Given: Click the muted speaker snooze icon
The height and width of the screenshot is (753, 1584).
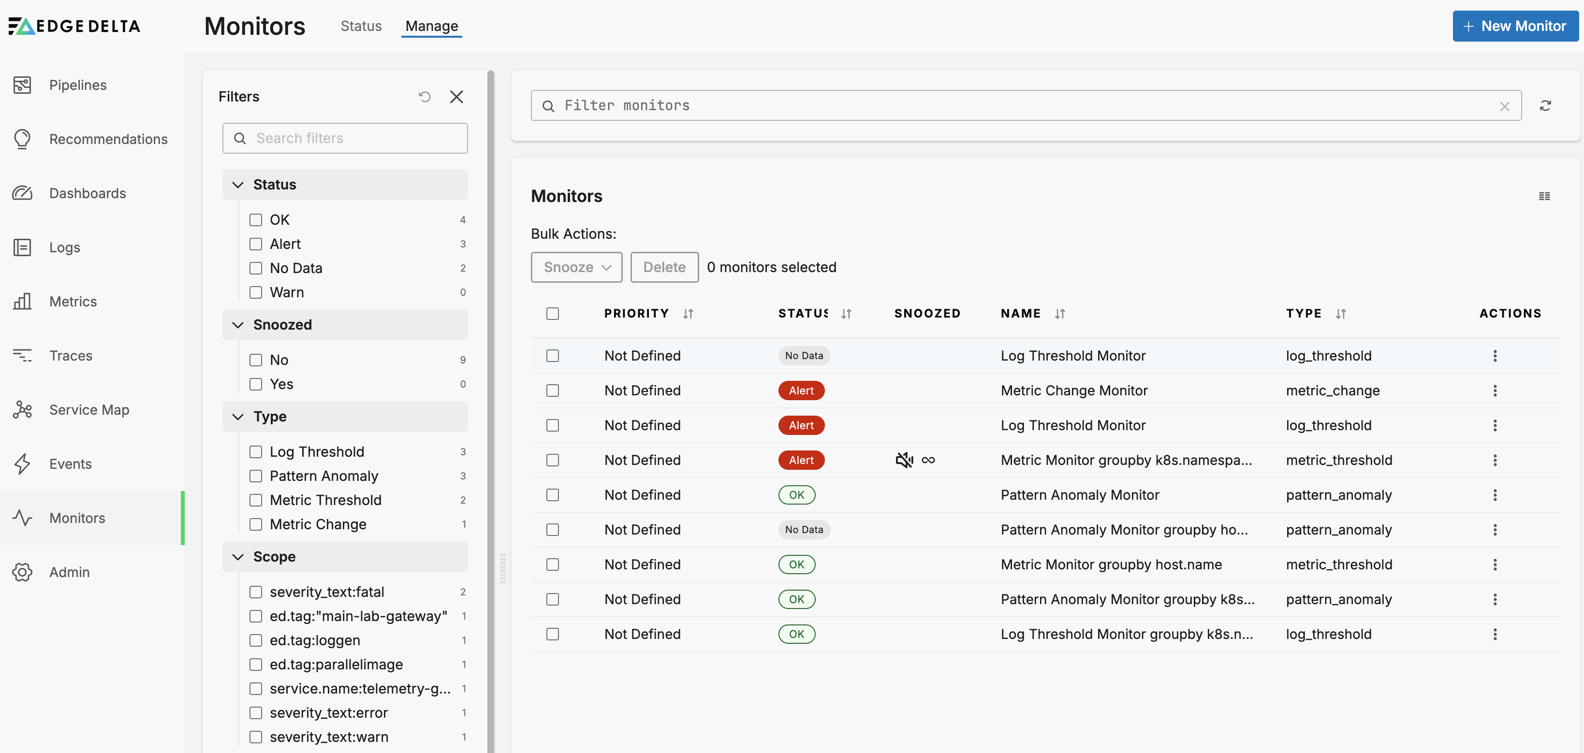Looking at the screenshot, I should (904, 460).
